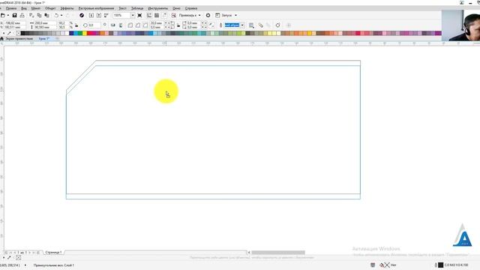
Task: Toggle the Edit corners together lock
Action: [x=178, y=25]
